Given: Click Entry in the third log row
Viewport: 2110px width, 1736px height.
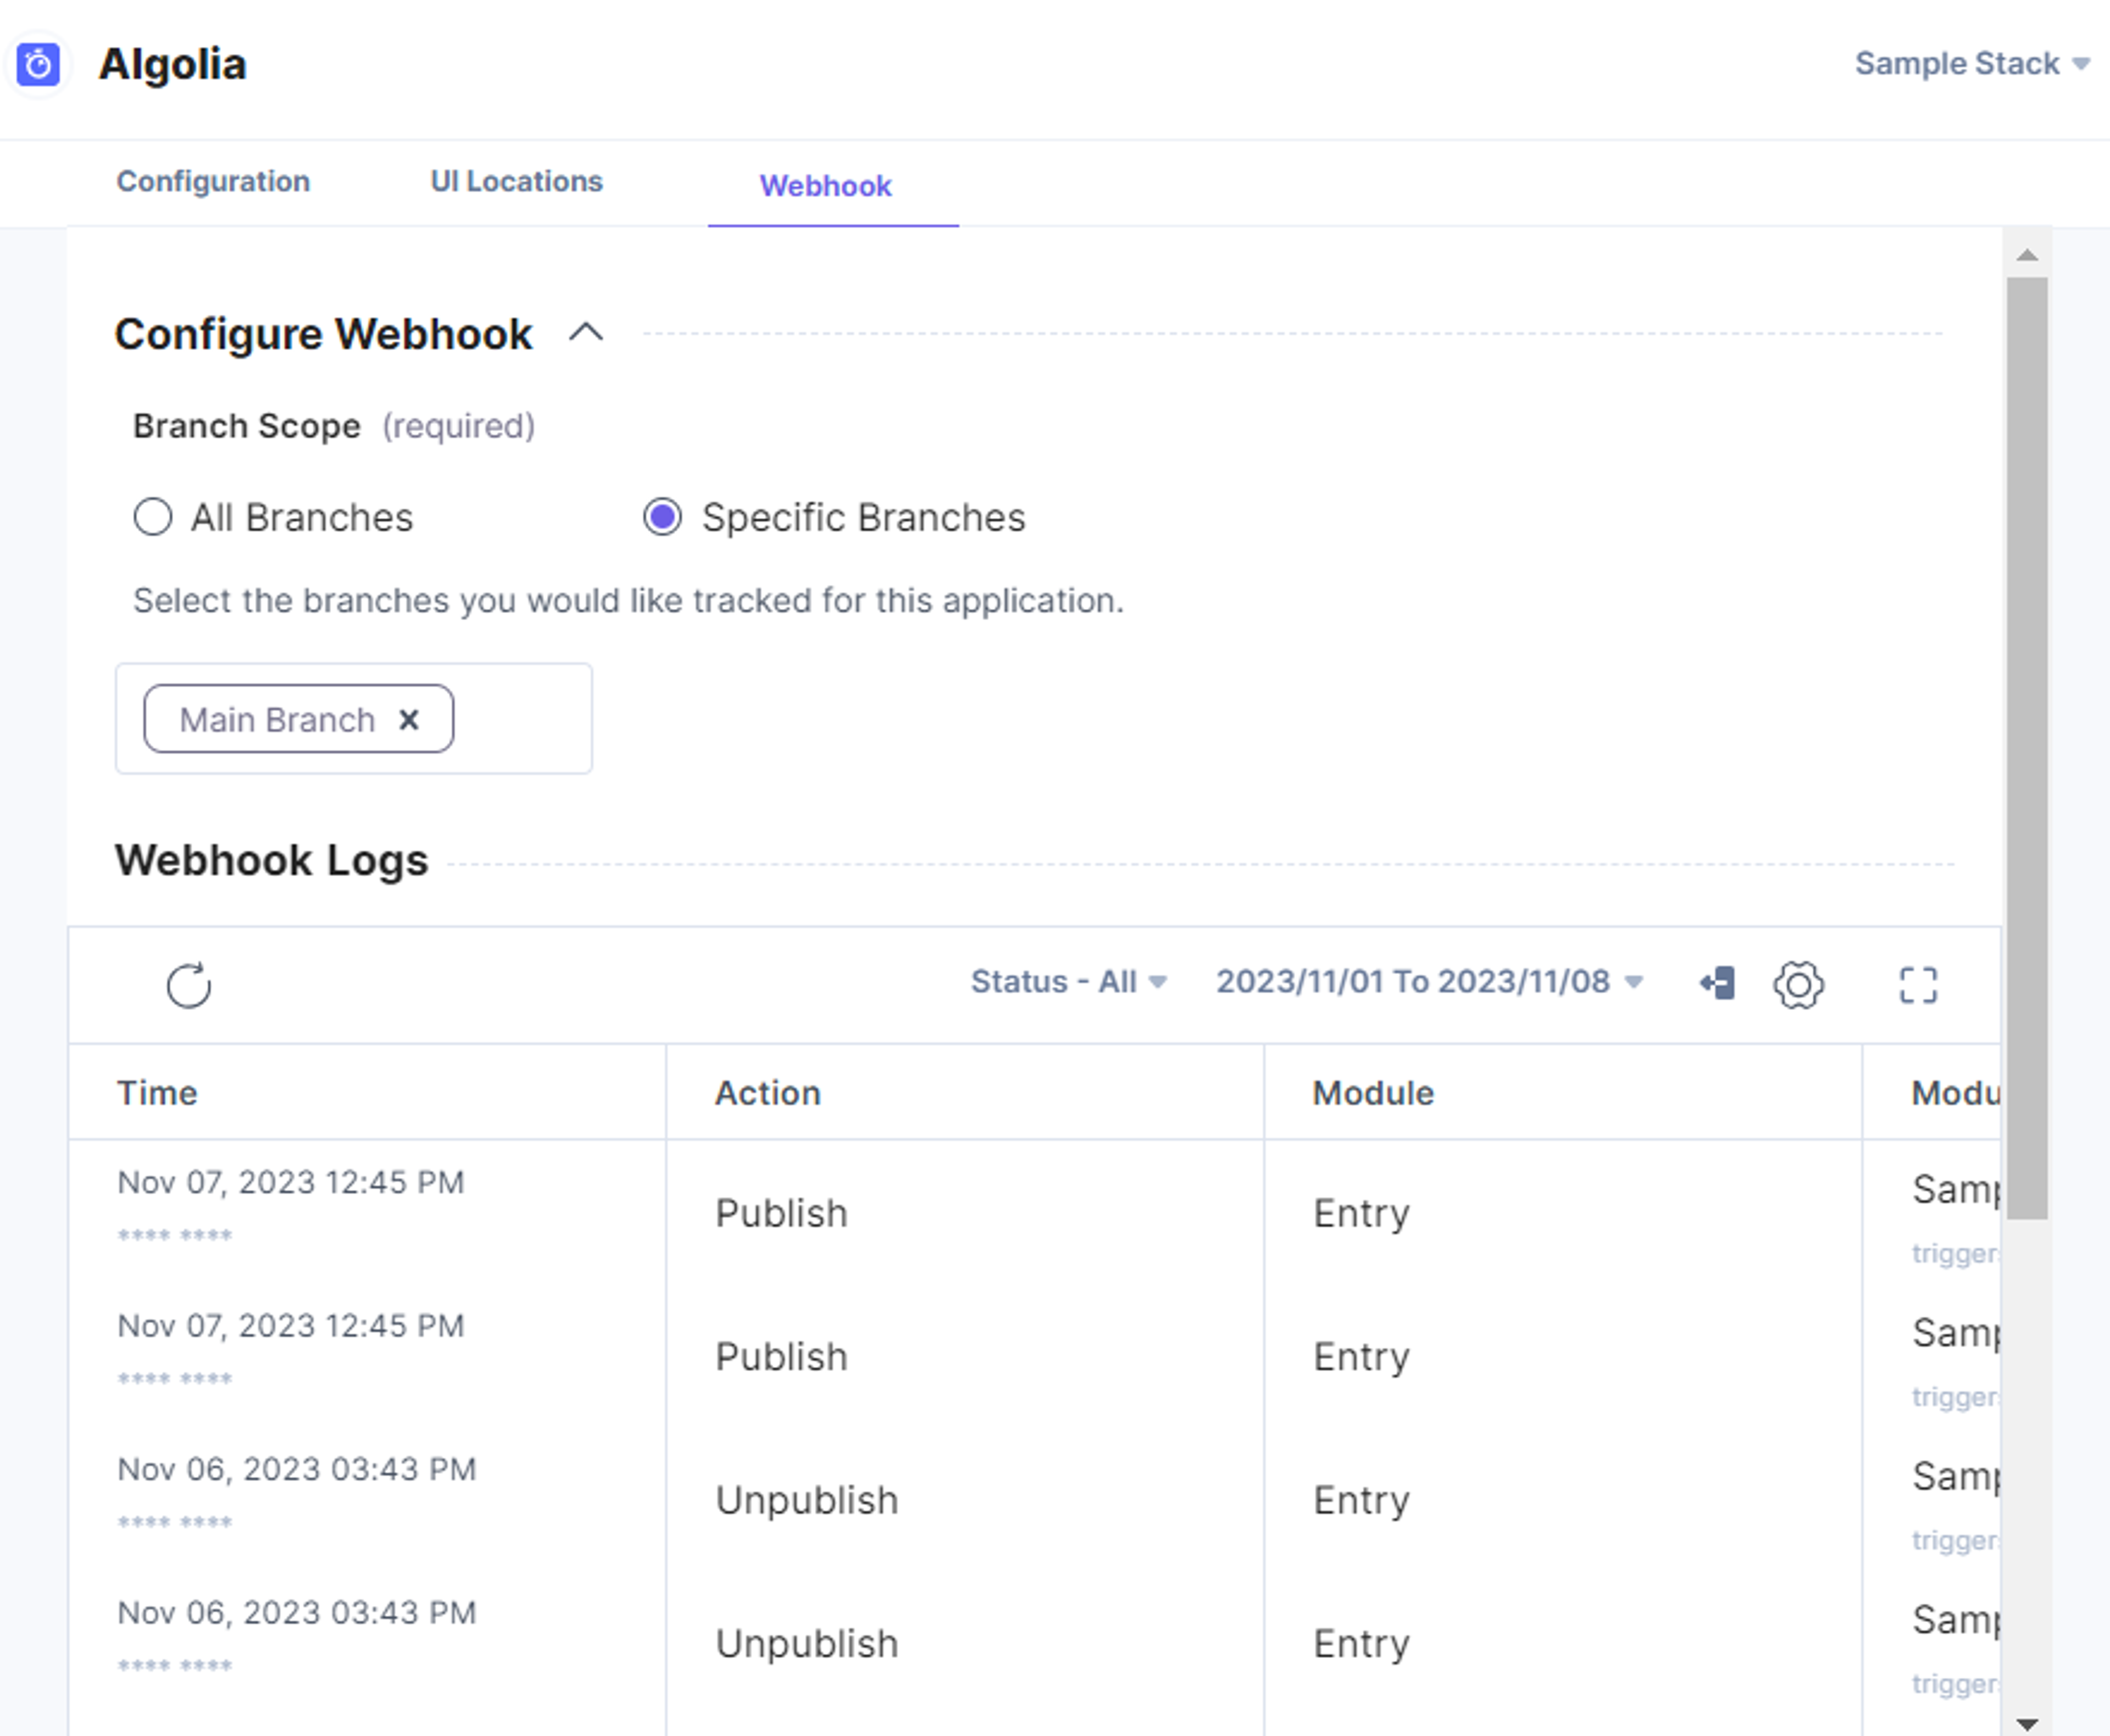Looking at the screenshot, I should [1361, 1501].
